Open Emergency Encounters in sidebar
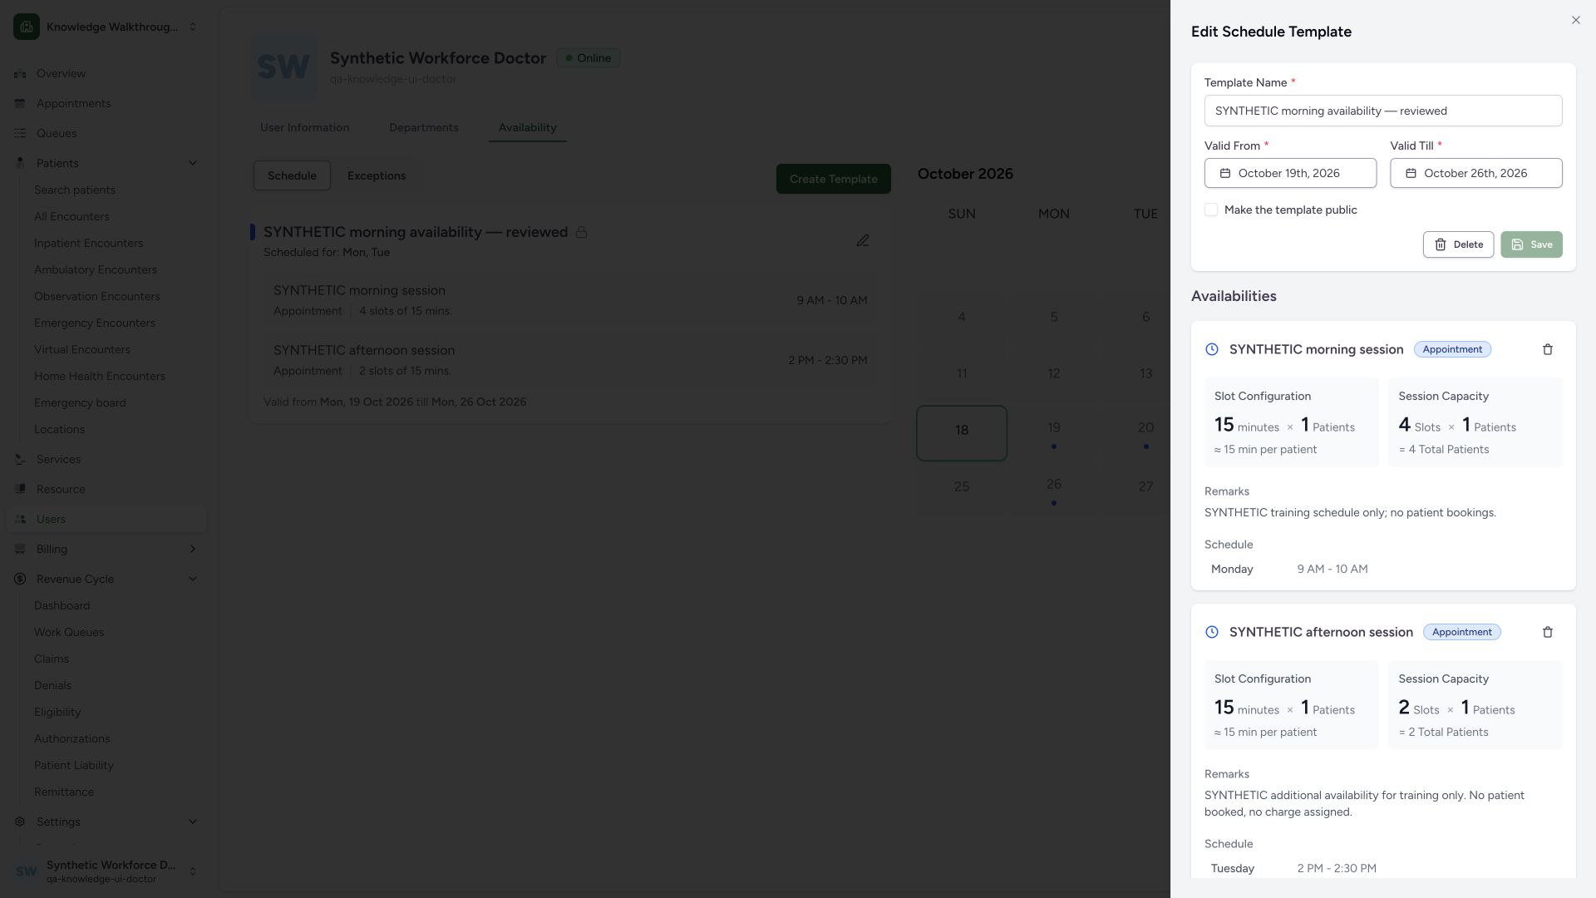This screenshot has width=1596, height=898. [x=95, y=323]
